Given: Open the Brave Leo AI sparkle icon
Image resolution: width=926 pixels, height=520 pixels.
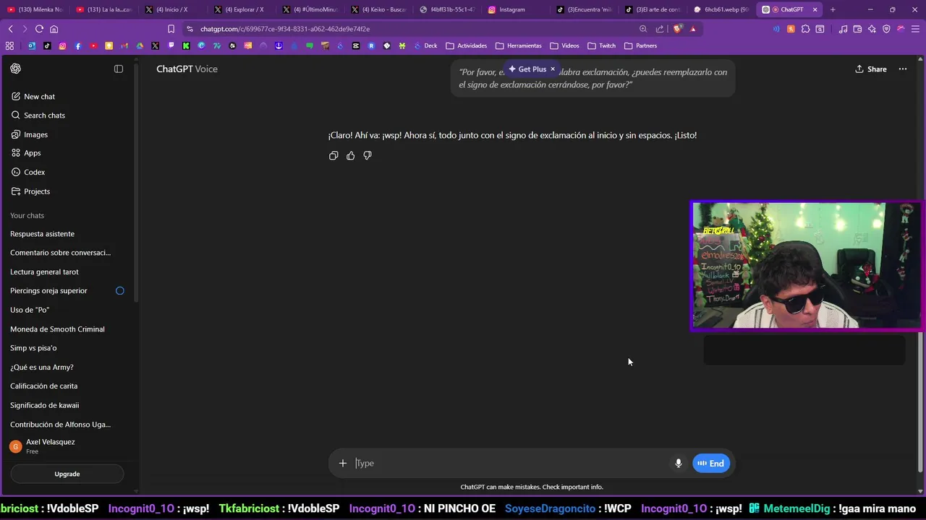Looking at the screenshot, I should [x=872, y=29].
